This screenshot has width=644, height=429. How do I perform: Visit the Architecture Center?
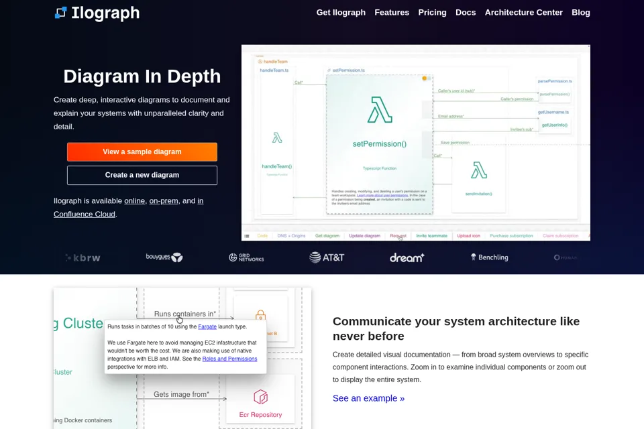(x=524, y=13)
